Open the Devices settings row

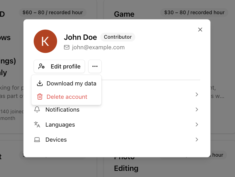[x=117, y=139]
